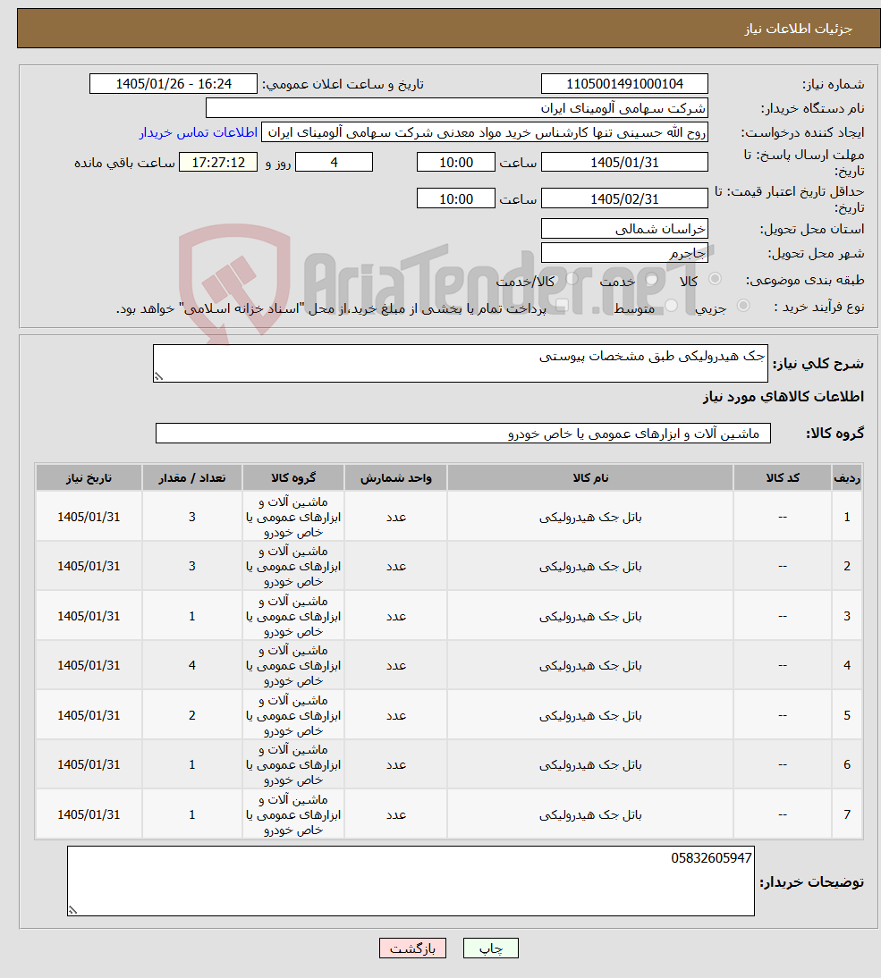The width and height of the screenshot is (881, 978).
Task: Click the price validity time 10:00 field
Action: click(x=456, y=198)
